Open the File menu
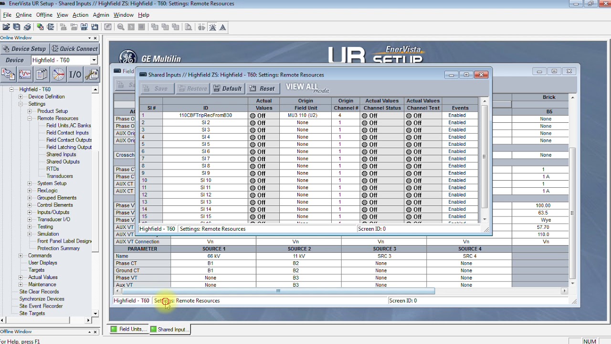The width and height of the screenshot is (611, 344). [7, 15]
